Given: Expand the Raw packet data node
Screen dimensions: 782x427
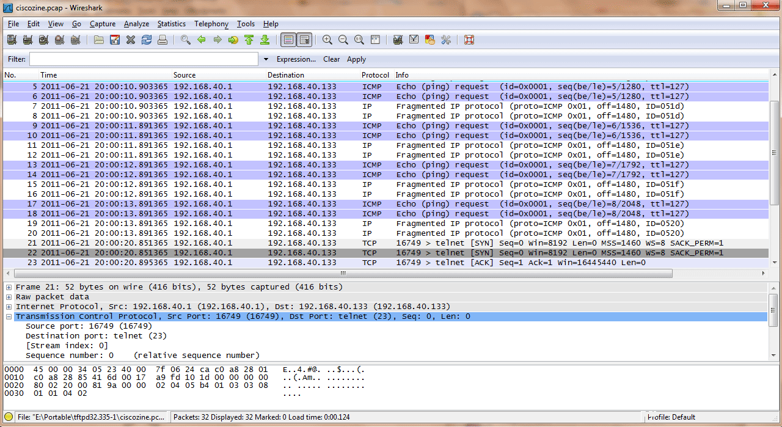Looking at the screenshot, I should pos(9,297).
